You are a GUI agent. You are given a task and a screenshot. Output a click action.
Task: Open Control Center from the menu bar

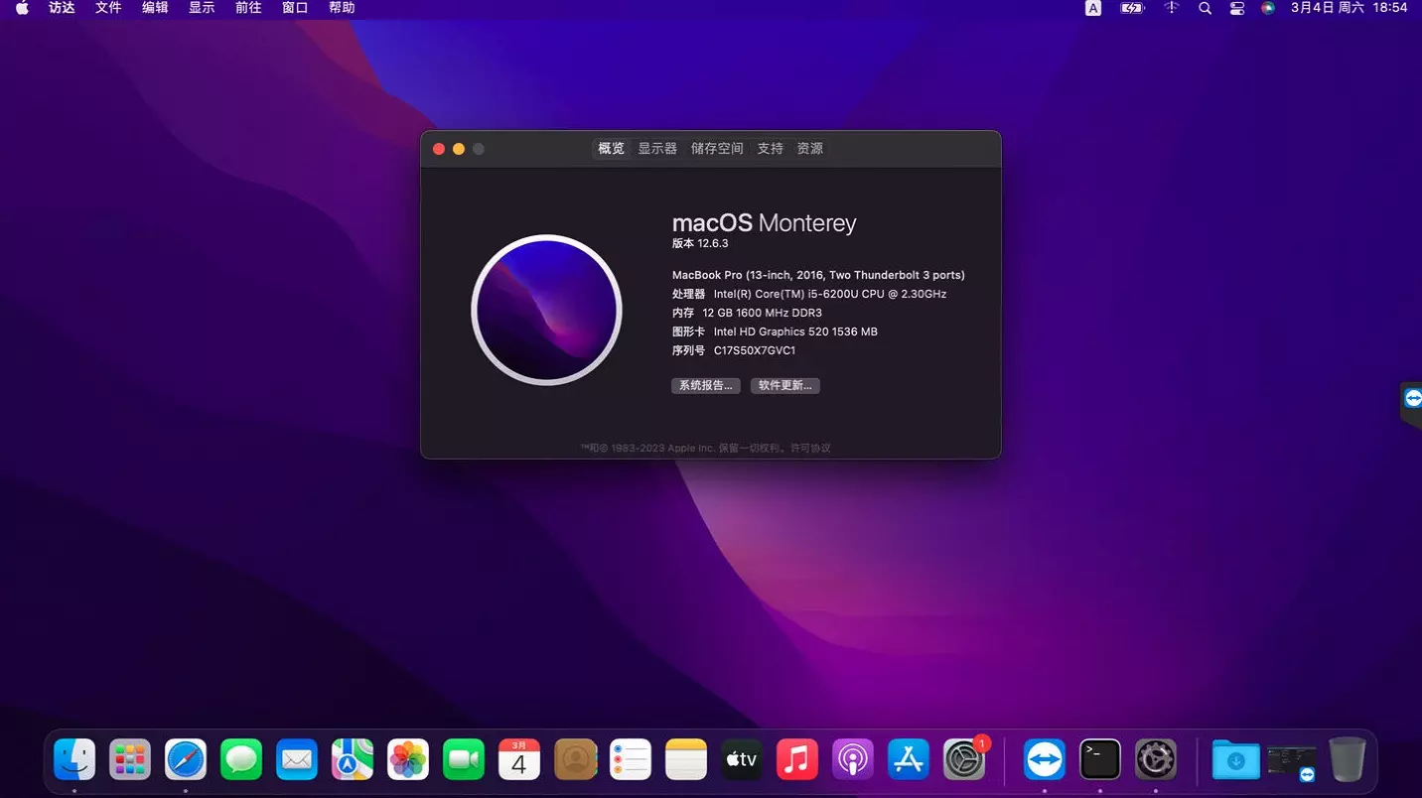[x=1237, y=8]
